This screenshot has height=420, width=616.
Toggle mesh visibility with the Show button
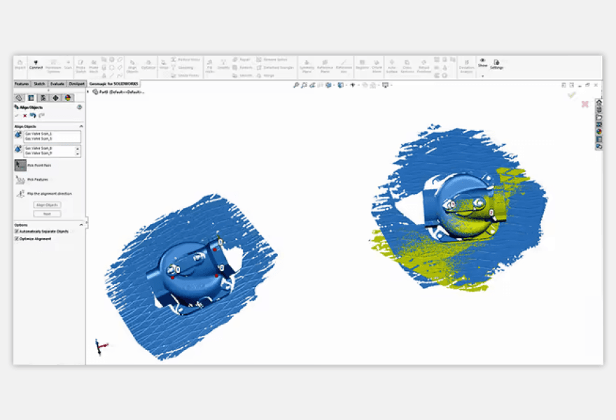coord(482,62)
